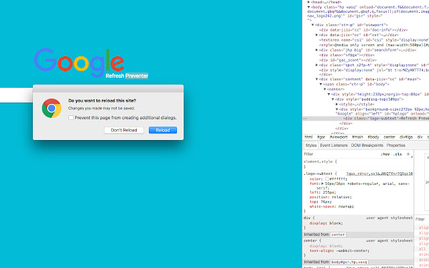Expand the div id cst node
The width and height of the screenshot is (429, 268).
tap(317, 35)
